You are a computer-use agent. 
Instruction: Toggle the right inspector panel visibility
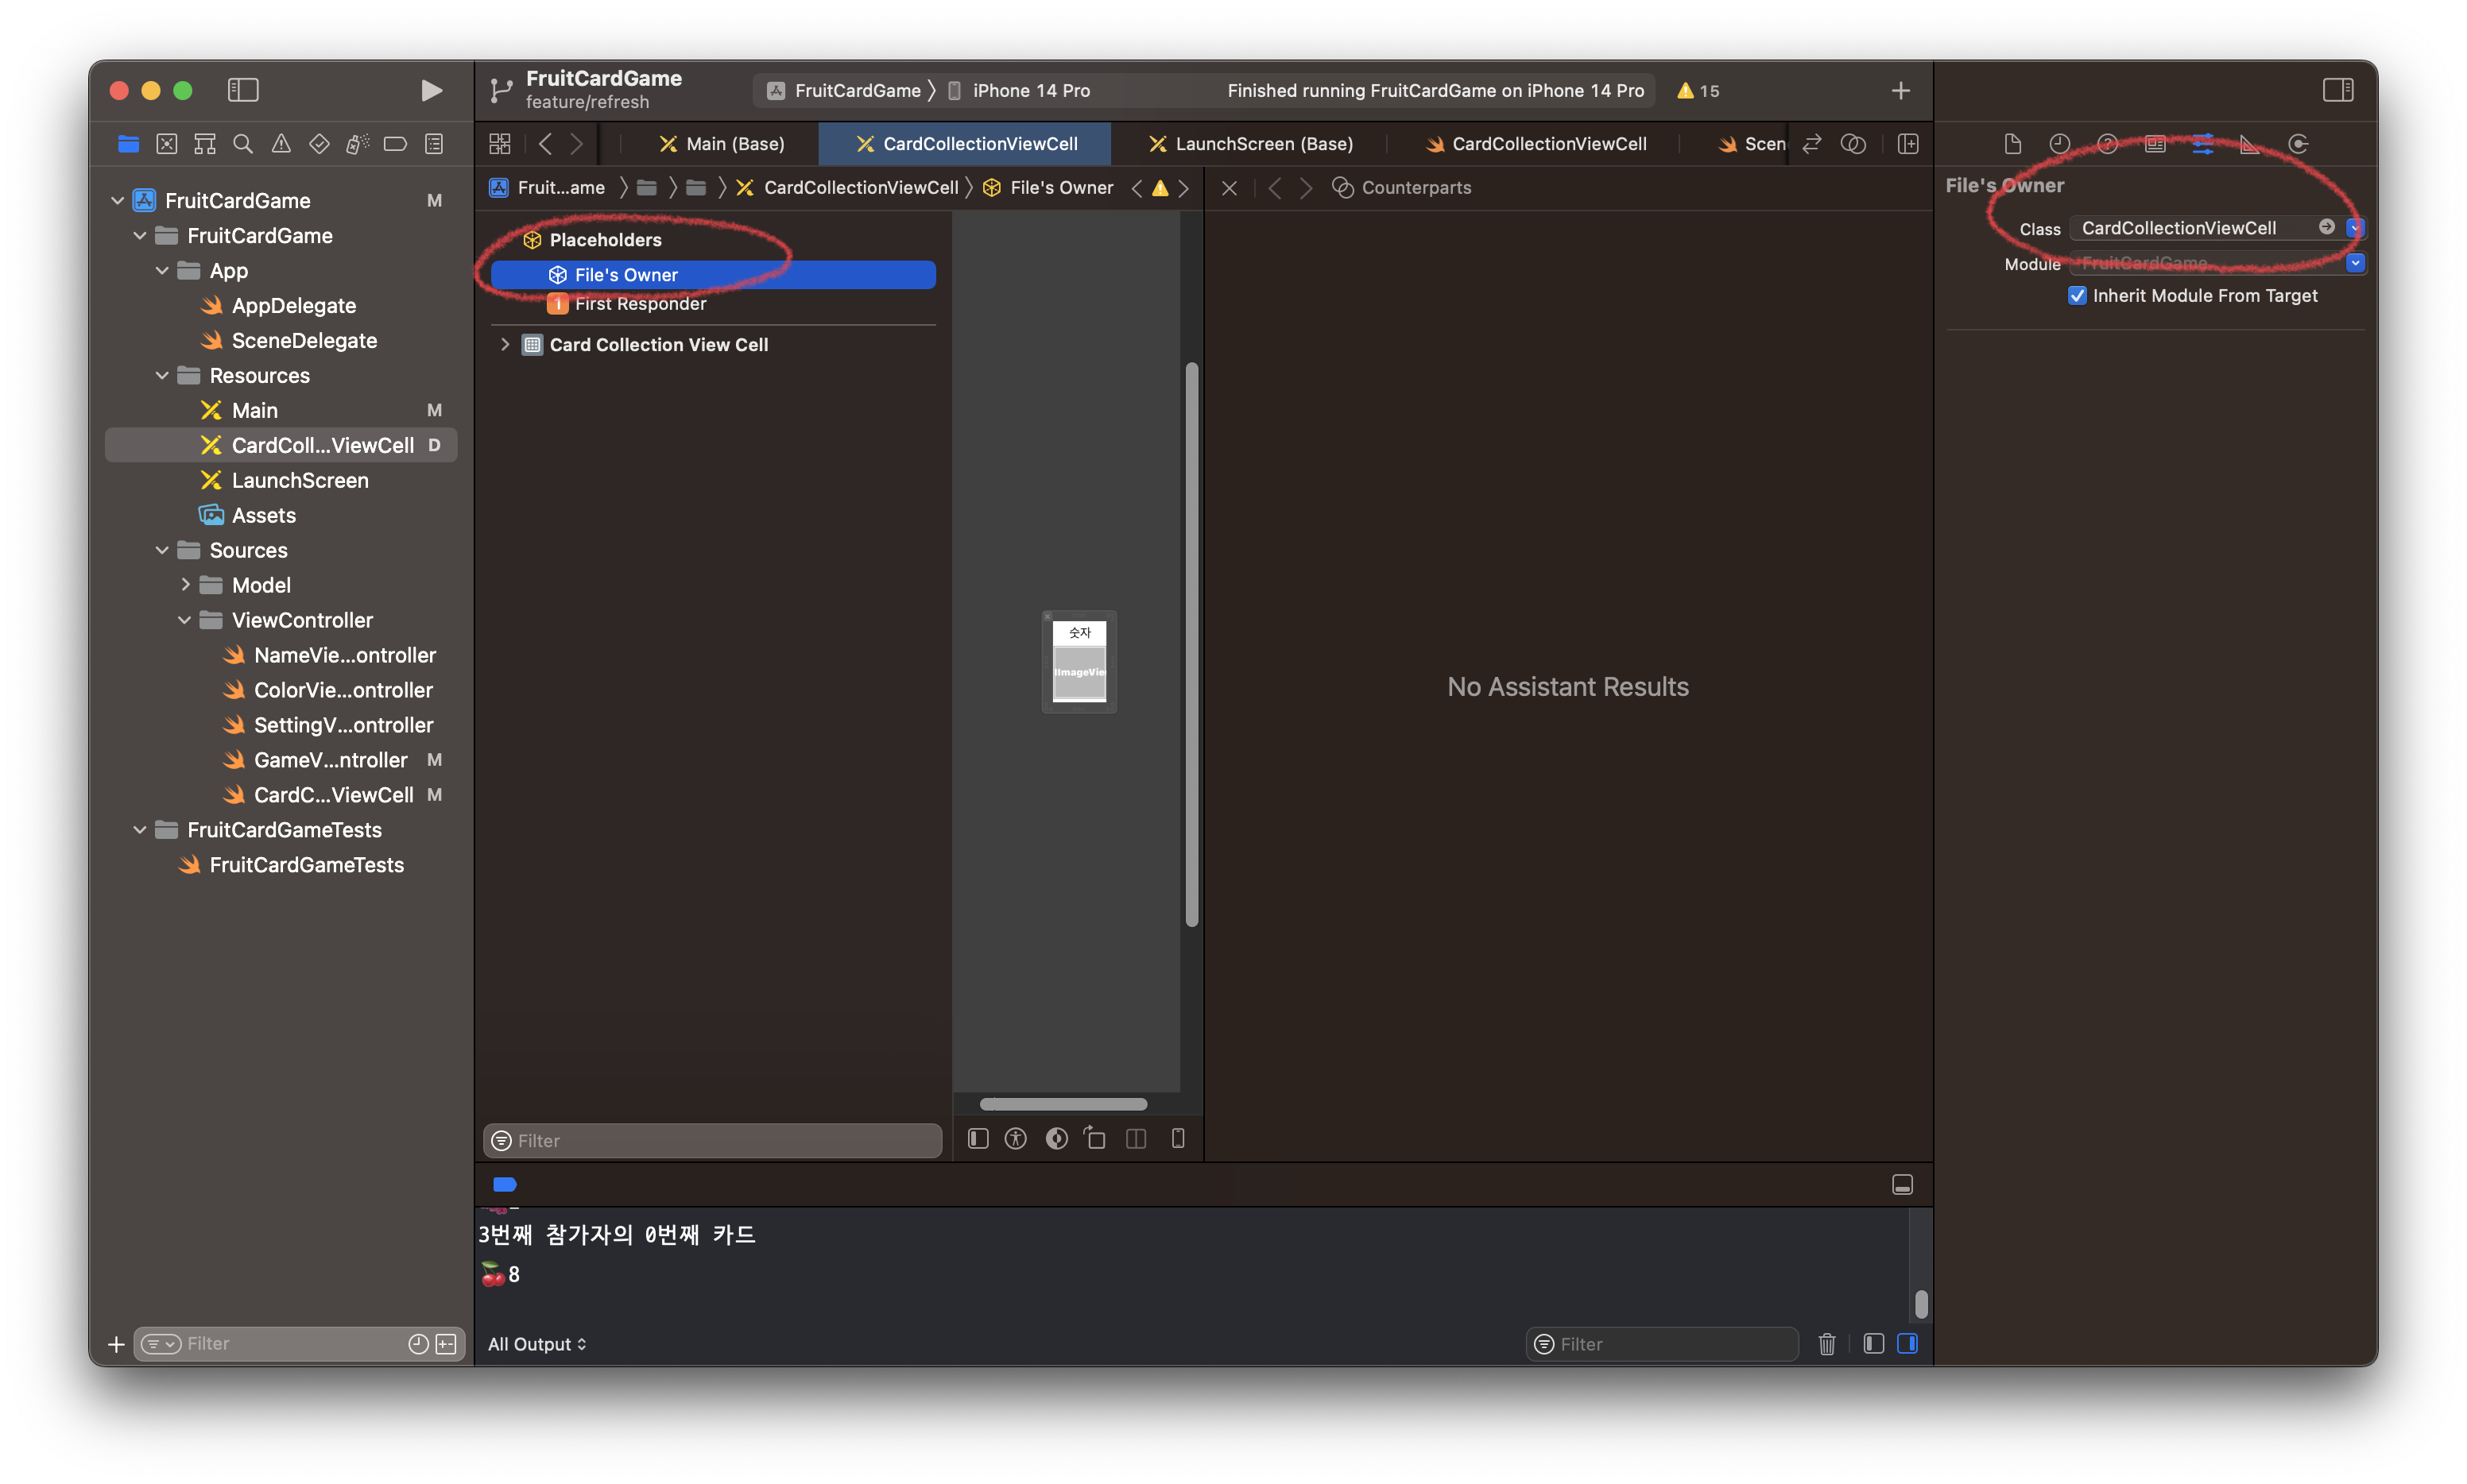2338,91
